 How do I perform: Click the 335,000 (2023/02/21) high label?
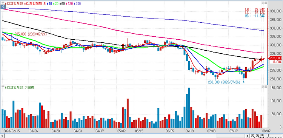pyautogui.click(x=31, y=34)
